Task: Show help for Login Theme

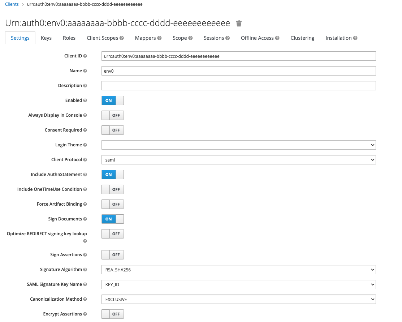Action: point(85,145)
